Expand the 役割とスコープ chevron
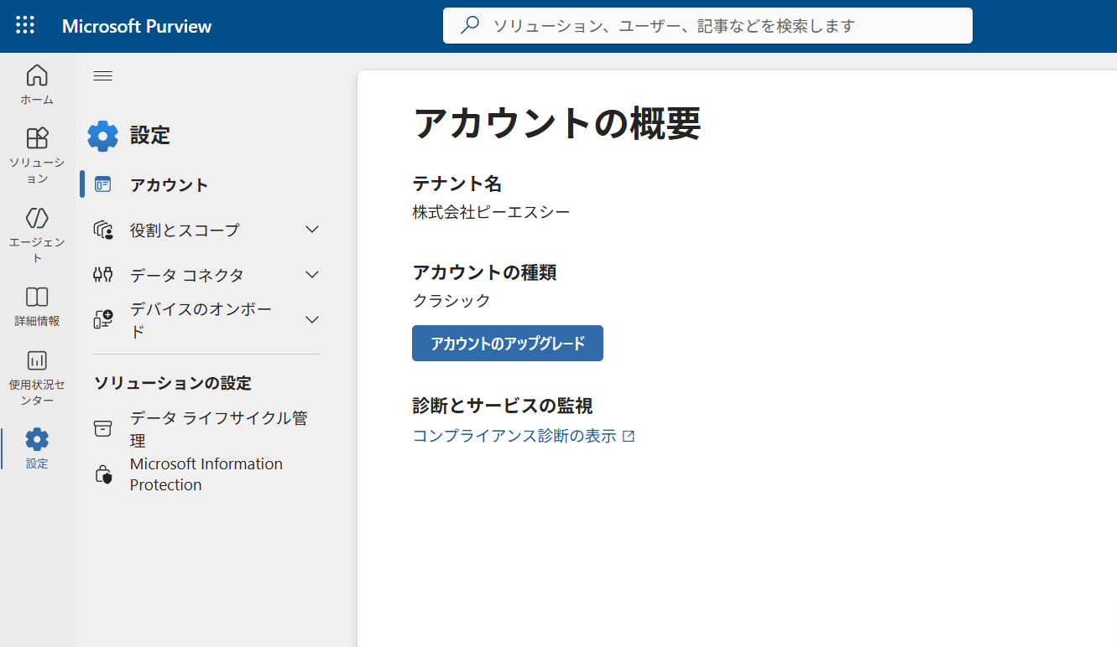 pyautogui.click(x=312, y=230)
